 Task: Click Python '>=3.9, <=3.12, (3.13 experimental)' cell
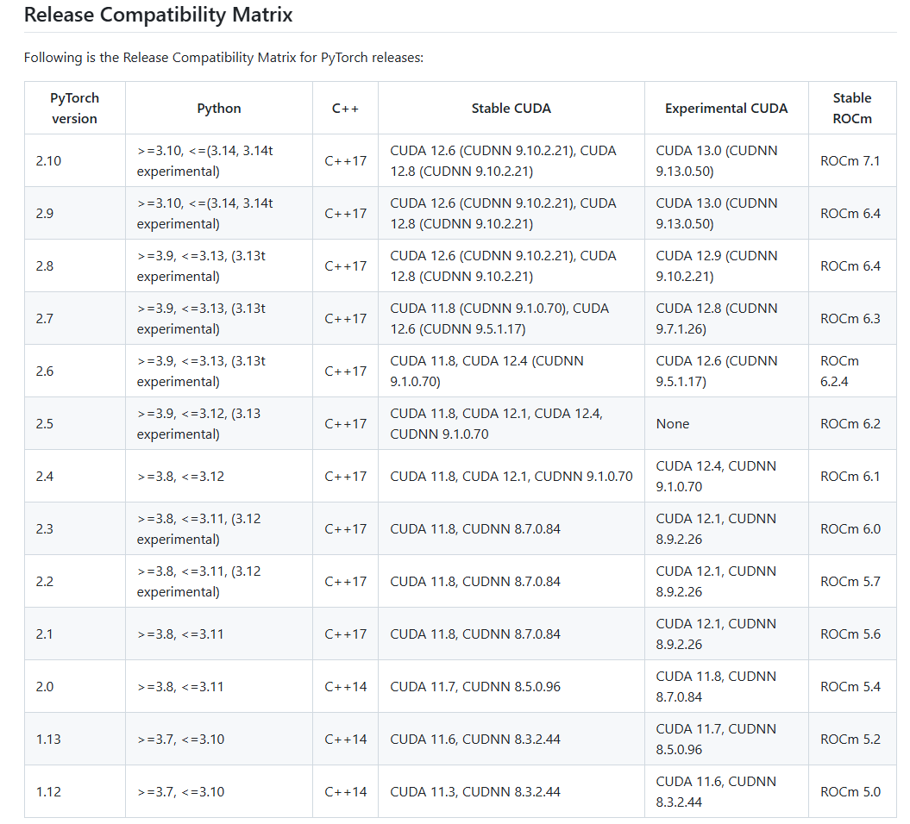[x=219, y=423]
